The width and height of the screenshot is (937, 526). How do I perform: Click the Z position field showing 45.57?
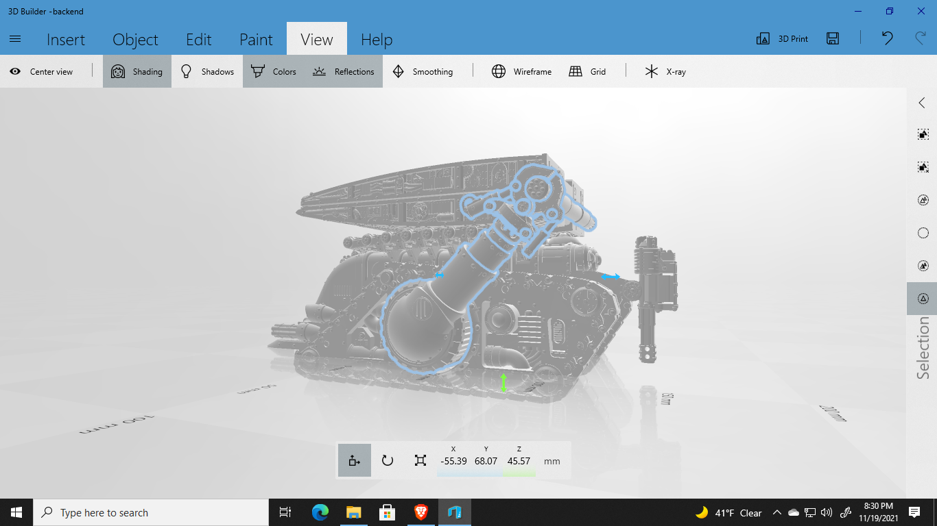click(x=519, y=461)
